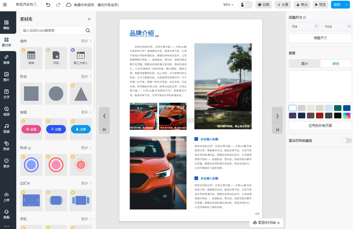Open 客服 customer service
Screen dimensions: 353x229
[x=6, y=214]
